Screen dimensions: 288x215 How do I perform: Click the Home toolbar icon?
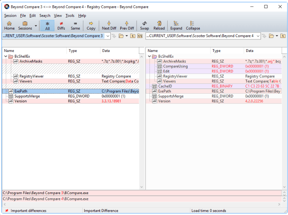9,25
